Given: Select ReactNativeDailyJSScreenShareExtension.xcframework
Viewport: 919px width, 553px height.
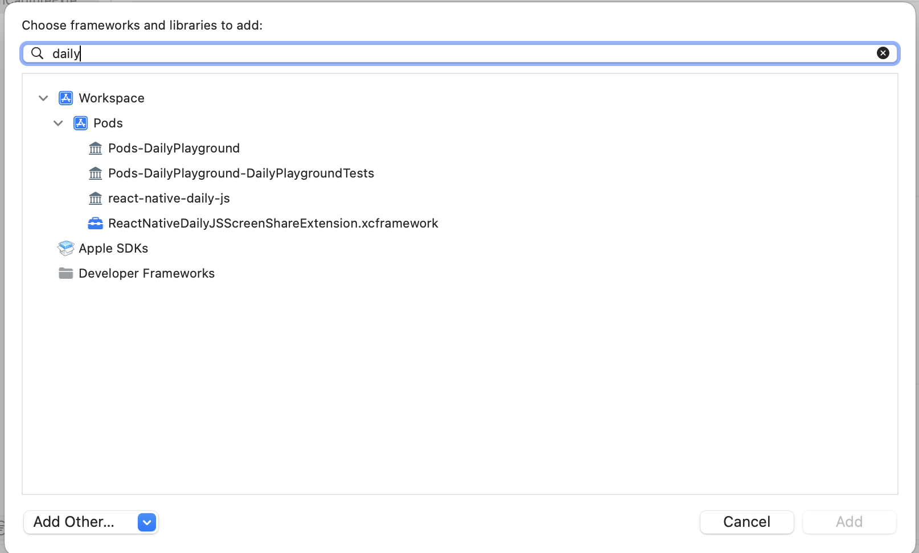Looking at the screenshot, I should 273,223.
